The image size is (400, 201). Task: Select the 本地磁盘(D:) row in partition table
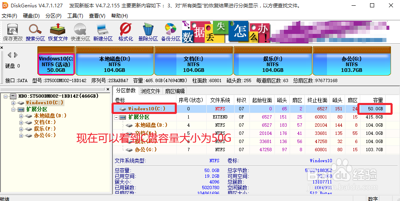pos(249,125)
